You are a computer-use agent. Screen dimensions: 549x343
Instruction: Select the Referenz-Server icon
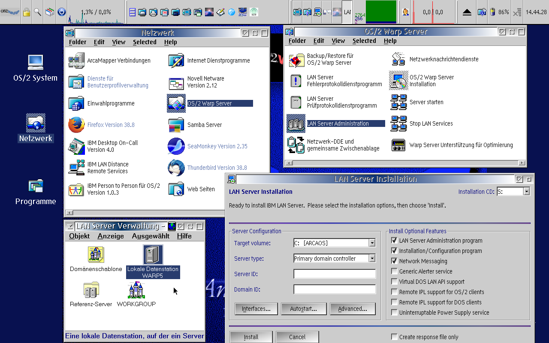91,290
